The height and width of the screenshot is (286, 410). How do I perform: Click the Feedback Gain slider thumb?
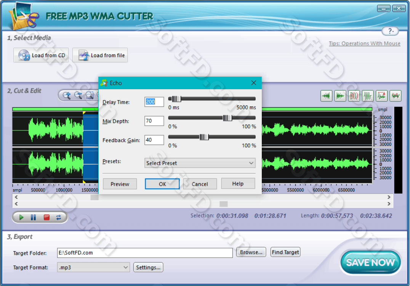tap(204, 137)
